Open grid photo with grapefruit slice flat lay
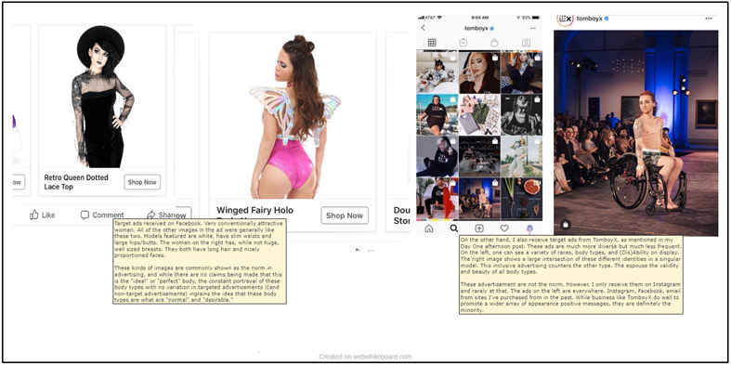This screenshot has width=731, height=365. pos(521,198)
